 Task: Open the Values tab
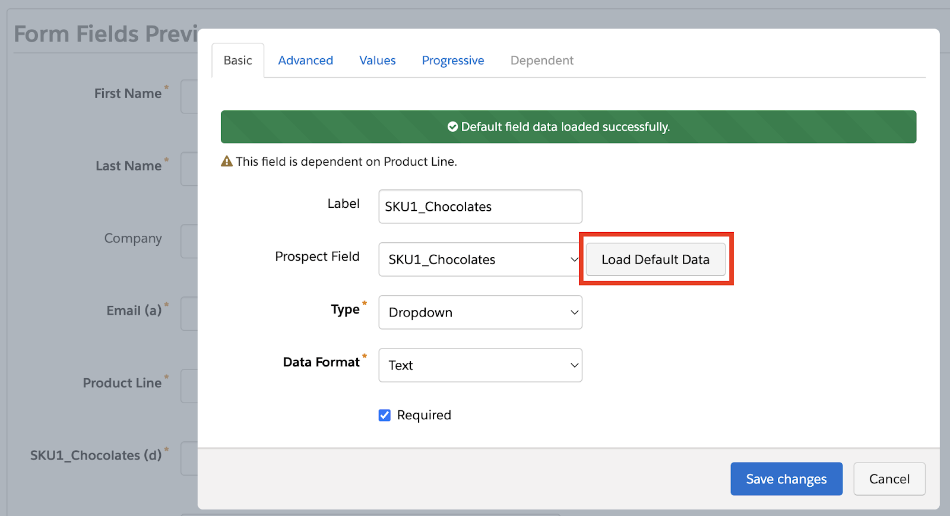coord(378,61)
